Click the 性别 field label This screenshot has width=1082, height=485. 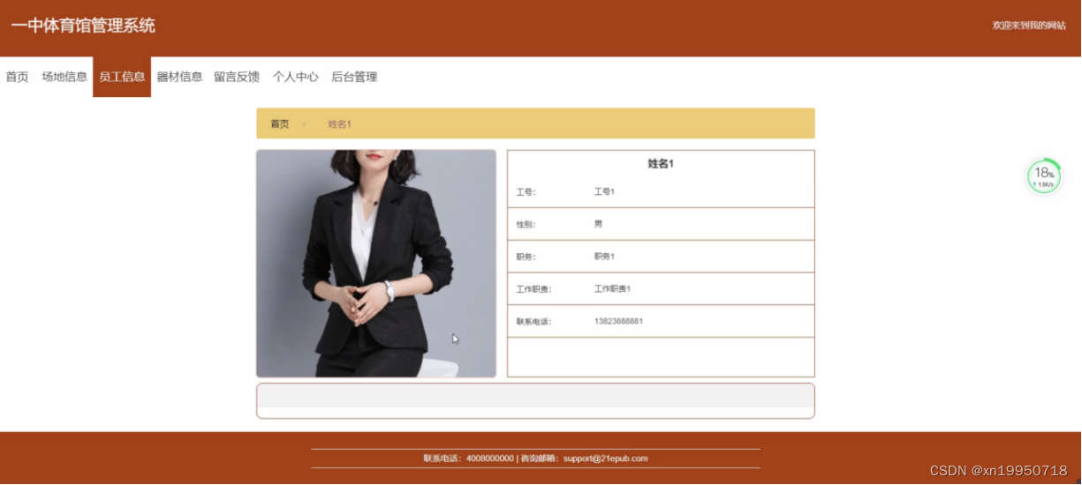[526, 225]
